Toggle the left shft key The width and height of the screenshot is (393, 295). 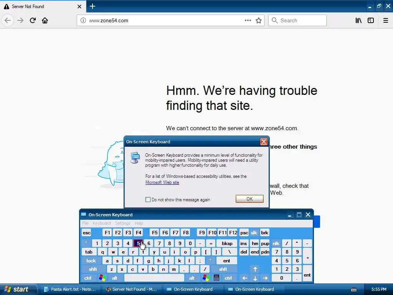tap(93, 269)
